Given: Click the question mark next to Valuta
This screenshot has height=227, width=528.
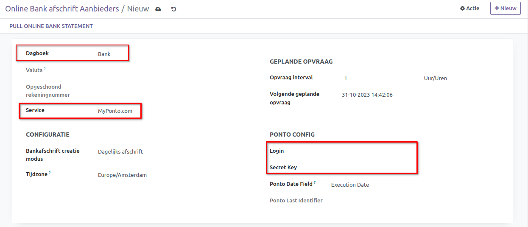Looking at the screenshot, I should coord(45,69).
